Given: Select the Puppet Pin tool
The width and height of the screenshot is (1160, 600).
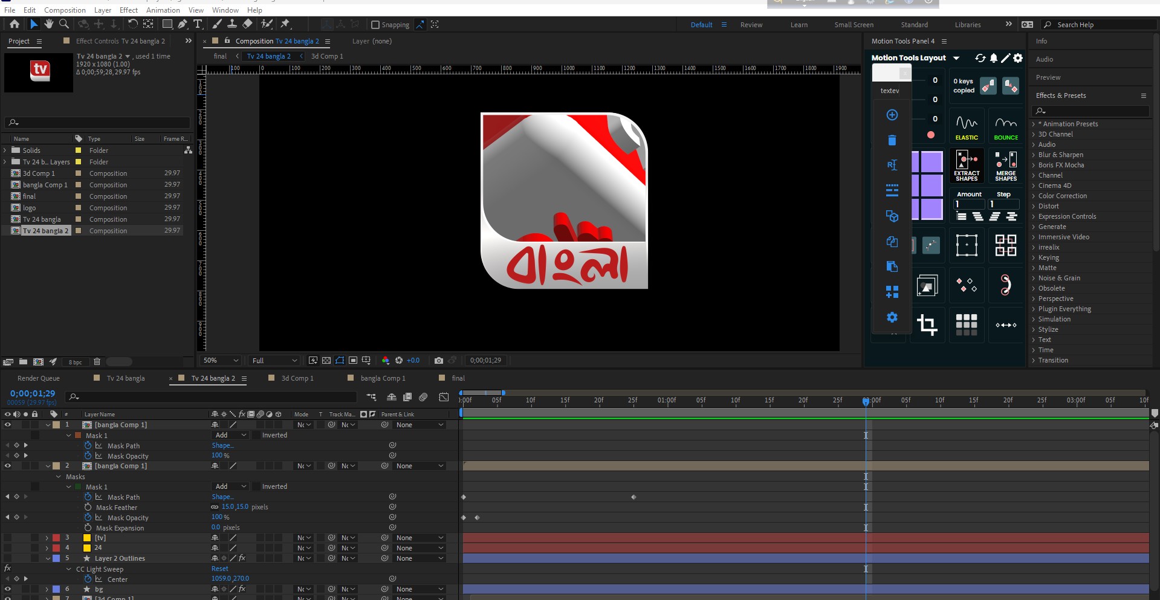Looking at the screenshot, I should (x=285, y=24).
